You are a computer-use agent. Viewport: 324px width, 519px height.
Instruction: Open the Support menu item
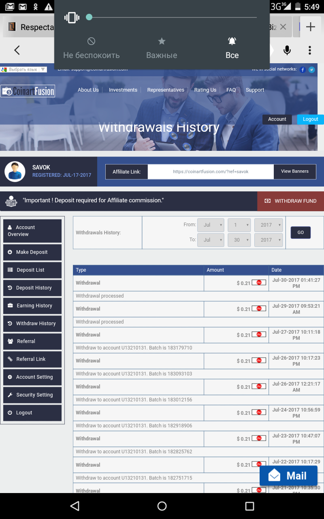(255, 90)
